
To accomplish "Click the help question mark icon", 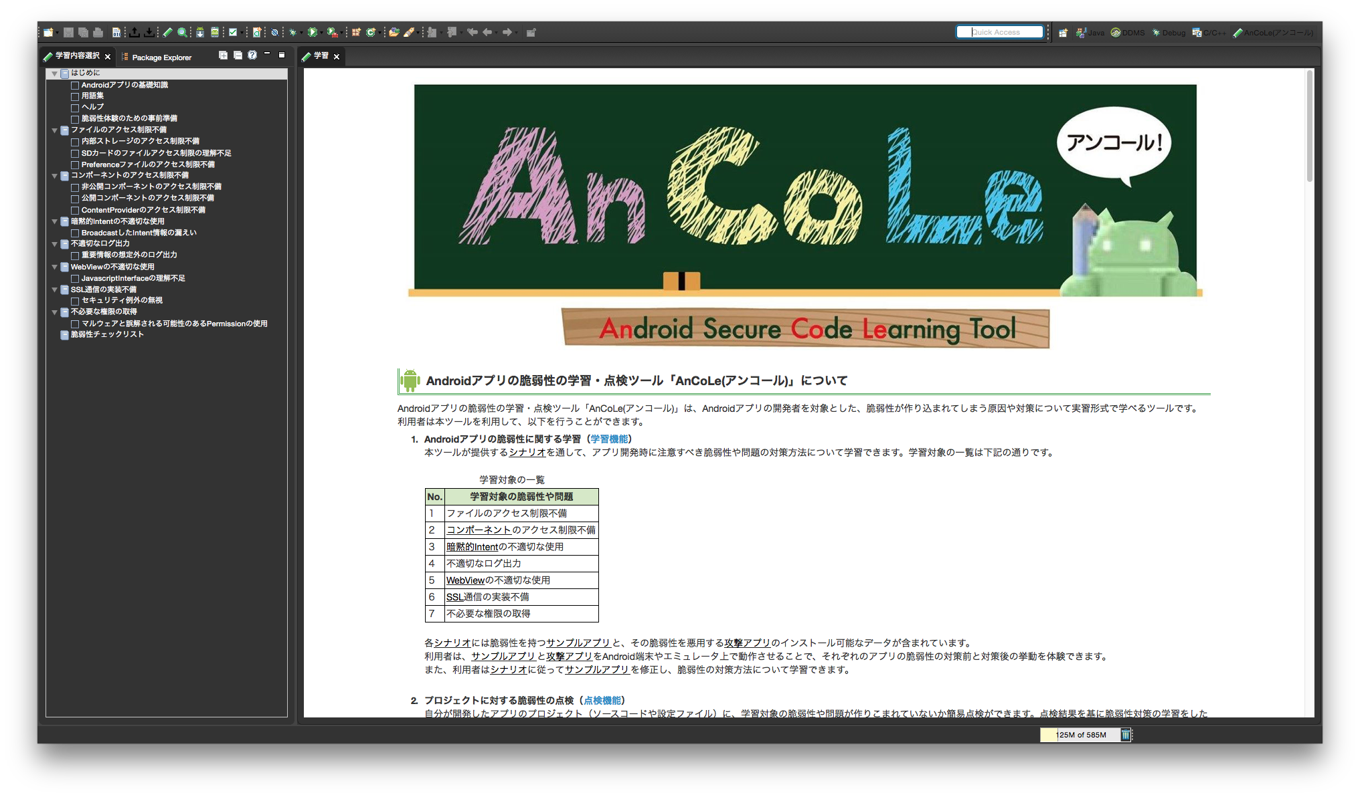I will [x=252, y=55].
